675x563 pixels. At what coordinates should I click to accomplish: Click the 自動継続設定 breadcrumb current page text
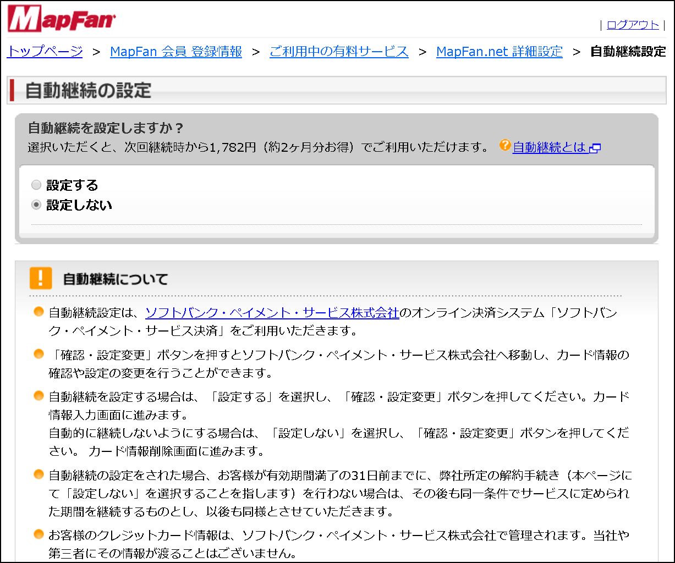click(628, 52)
